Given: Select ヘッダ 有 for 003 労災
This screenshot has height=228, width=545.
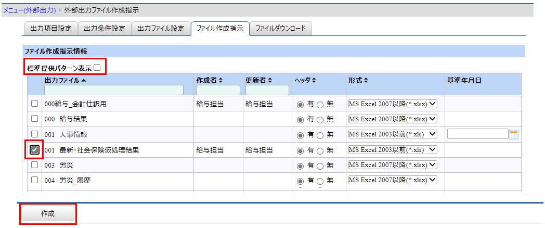Looking at the screenshot, I should click(x=300, y=166).
